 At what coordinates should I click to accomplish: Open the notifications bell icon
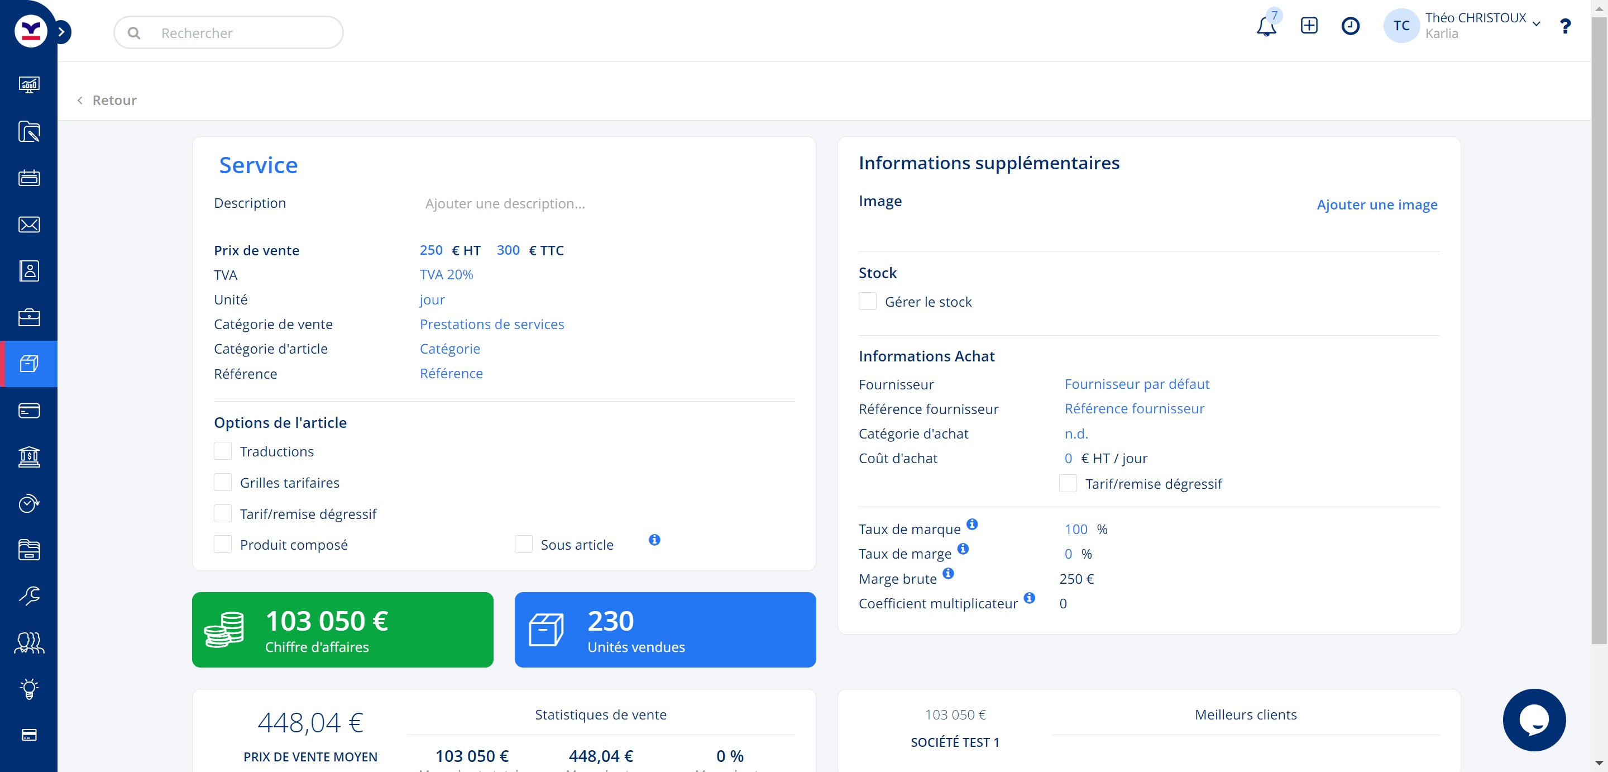tap(1265, 26)
